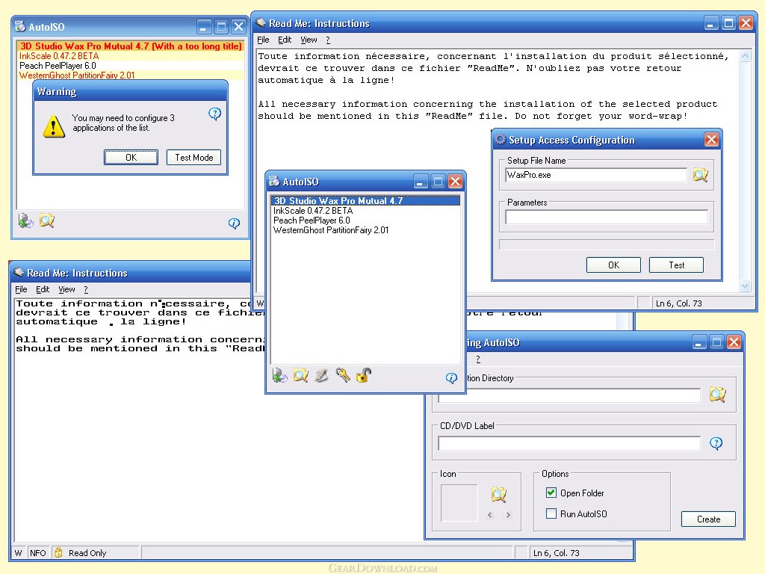Click the Test button in Setup Access Configuration

676,265
